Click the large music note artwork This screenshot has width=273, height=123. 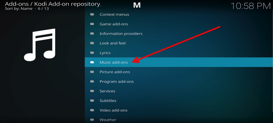(x=40, y=45)
